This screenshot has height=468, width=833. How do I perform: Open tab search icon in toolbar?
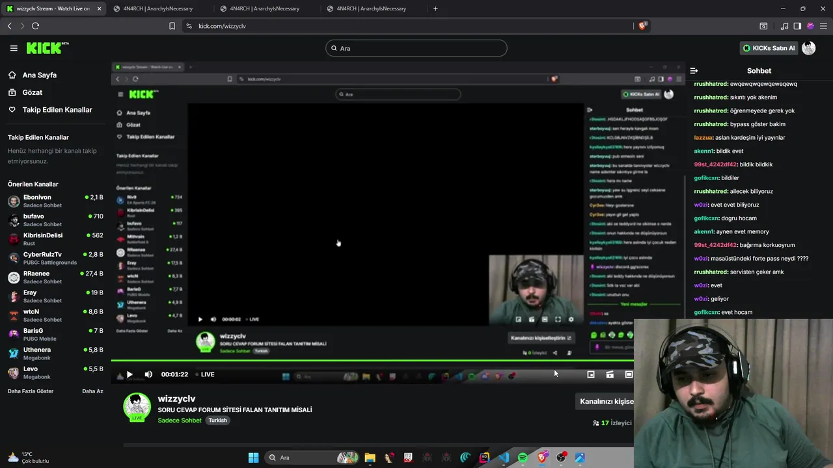pyautogui.click(x=763, y=26)
